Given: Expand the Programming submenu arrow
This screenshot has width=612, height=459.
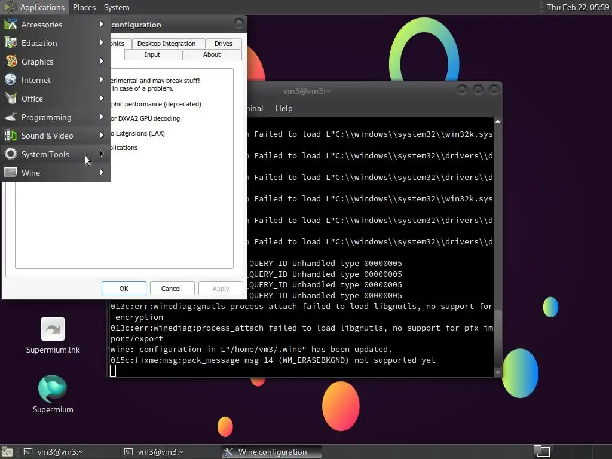Looking at the screenshot, I should coord(102,117).
